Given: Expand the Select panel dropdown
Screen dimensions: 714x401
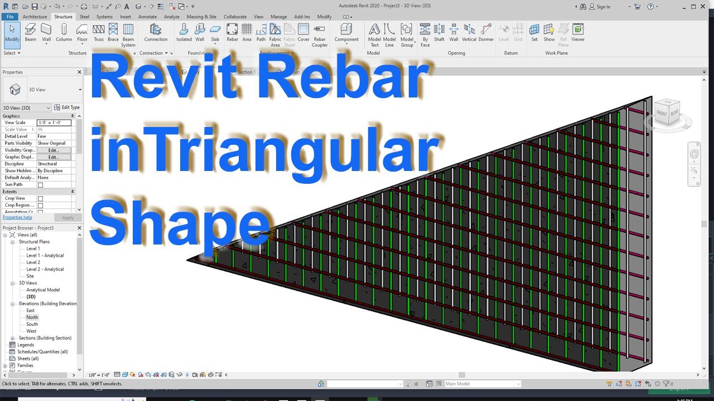Looking at the screenshot, I should click(12, 53).
